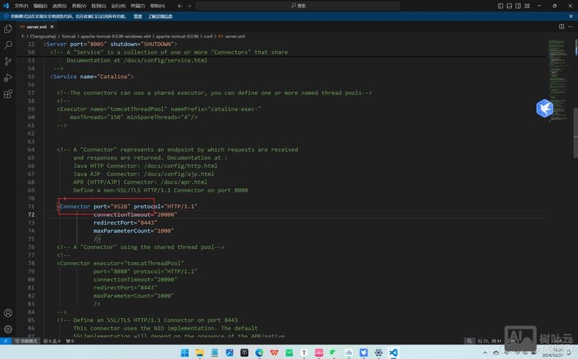Open the Accounts icon in activity bar
This screenshot has height=359, width=578.
pos(8,313)
